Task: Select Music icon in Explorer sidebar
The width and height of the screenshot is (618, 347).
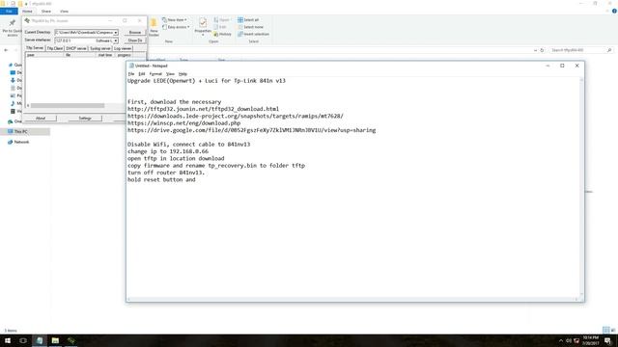Action: point(13,103)
